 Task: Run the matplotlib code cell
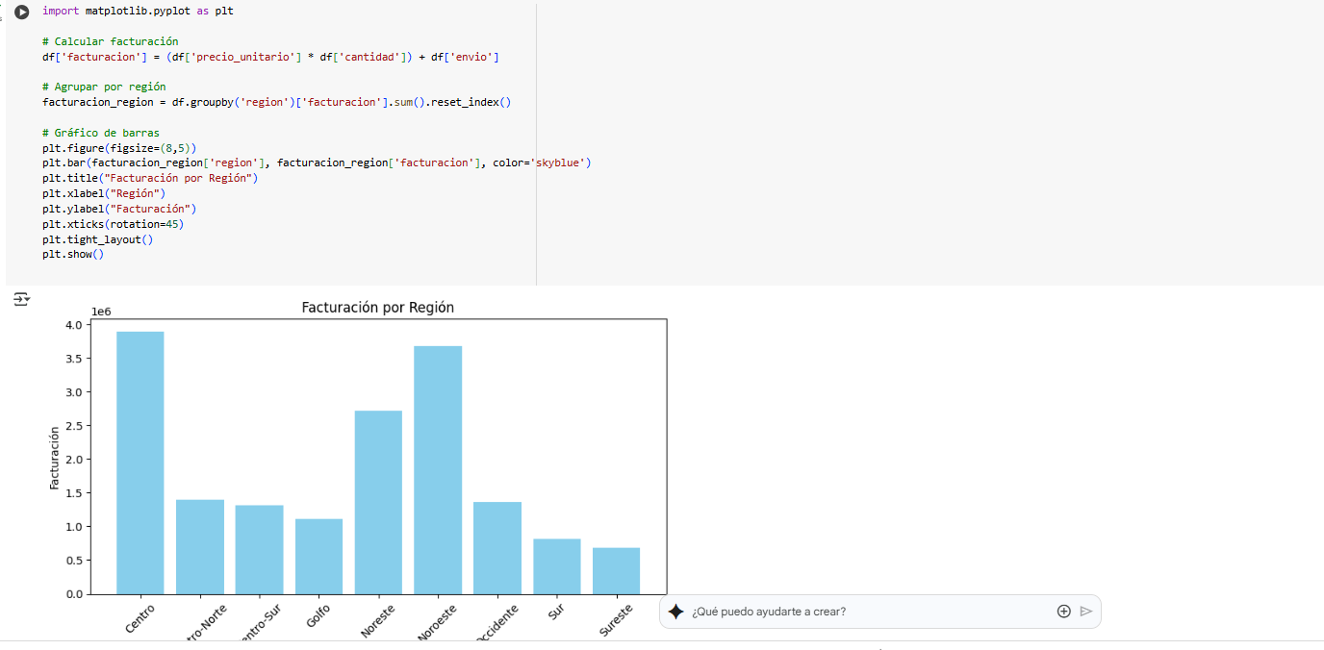click(21, 12)
